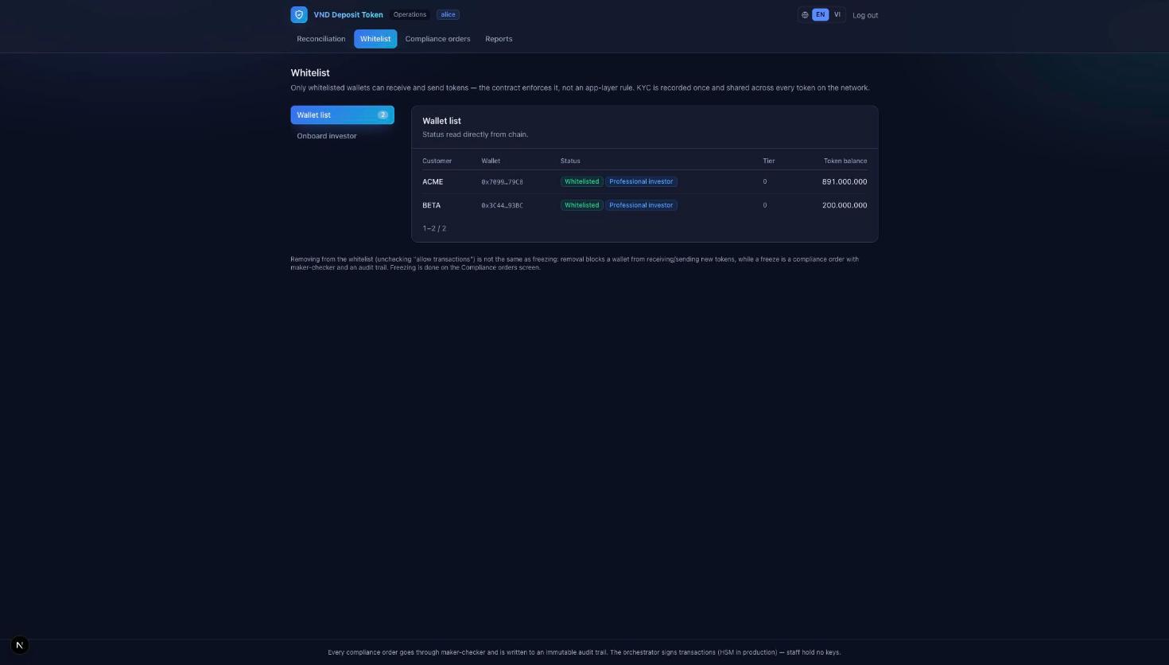Open the Next.js dev tools badge
1169x665 pixels.
coord(20,645)
